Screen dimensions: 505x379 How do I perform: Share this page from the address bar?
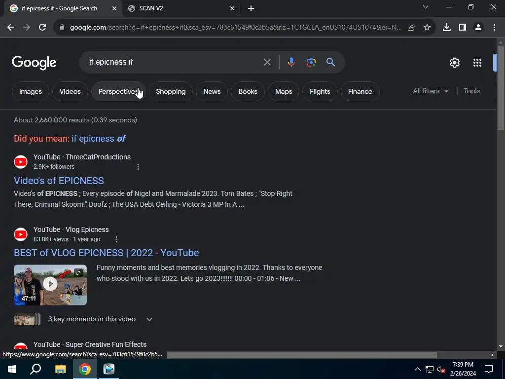tap(411, 28)
